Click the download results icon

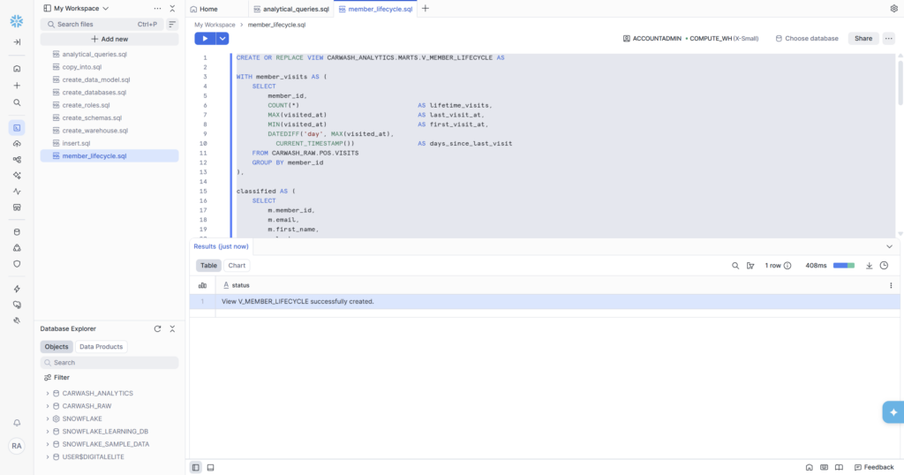[869, 265]
